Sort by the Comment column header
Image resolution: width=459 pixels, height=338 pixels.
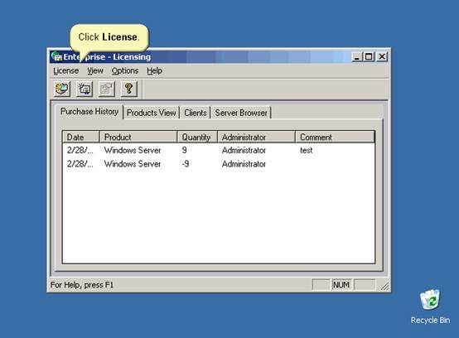pos(335,137)
